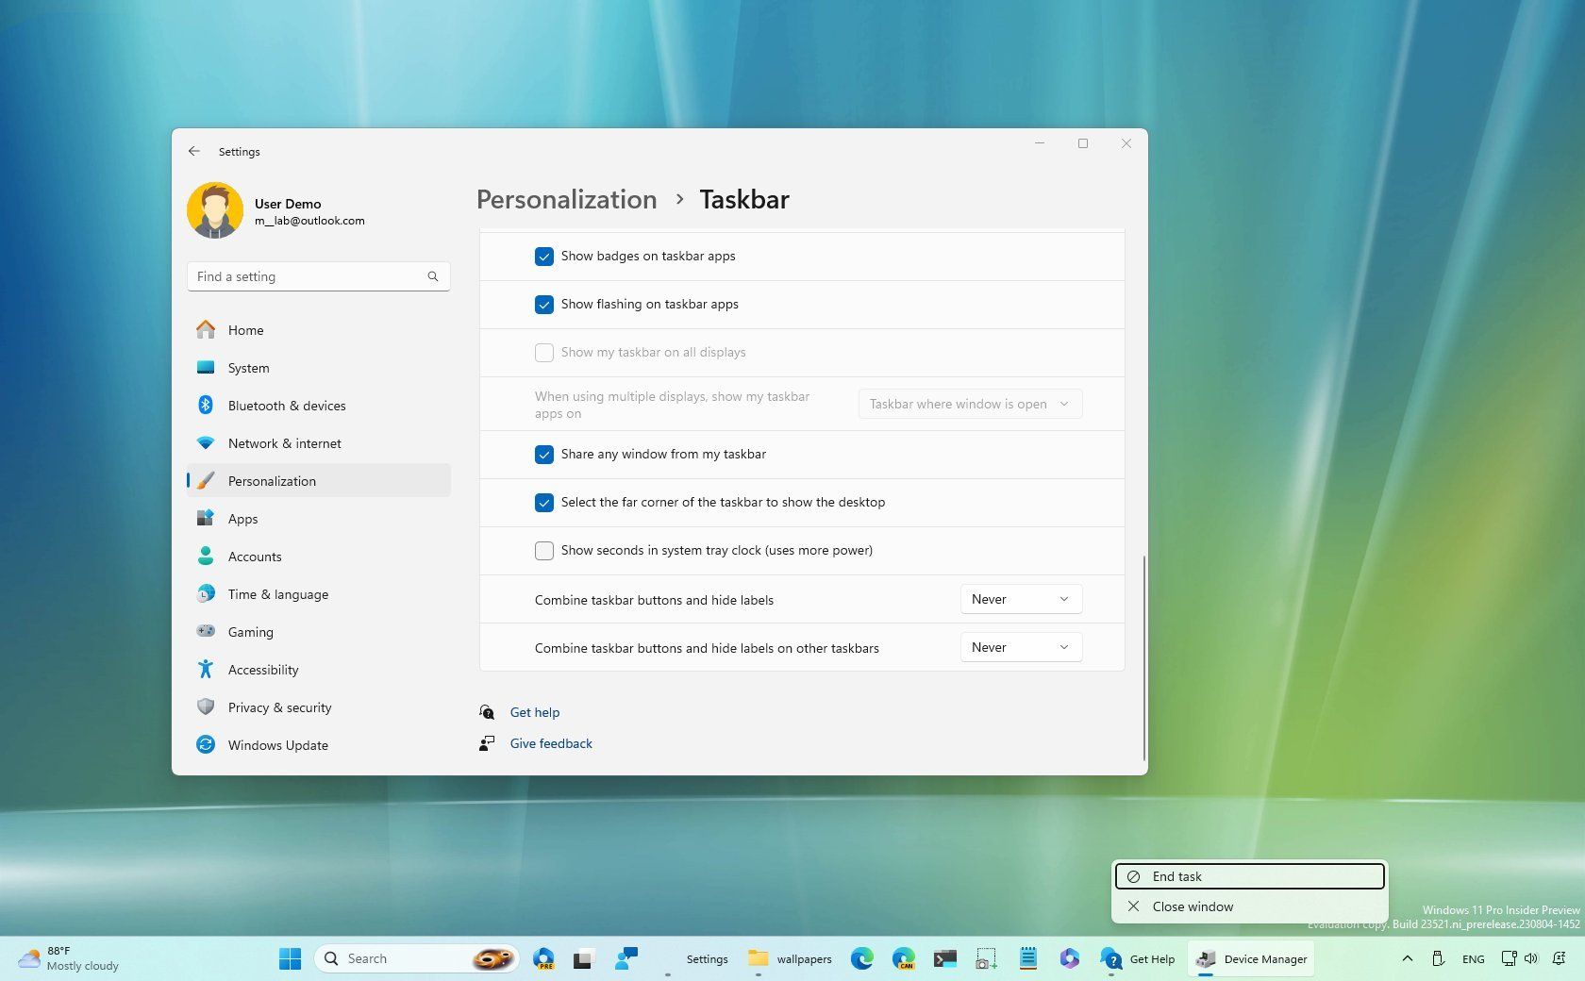Open Windows Update settings

point(277,745)
